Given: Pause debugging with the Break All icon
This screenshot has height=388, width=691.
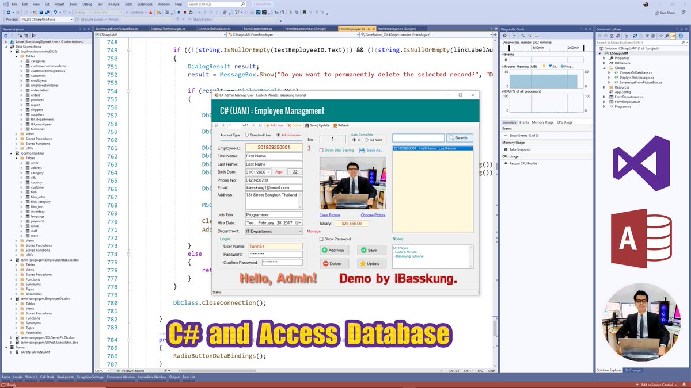Looking at the screenshot, I should (x=179, y=13).
